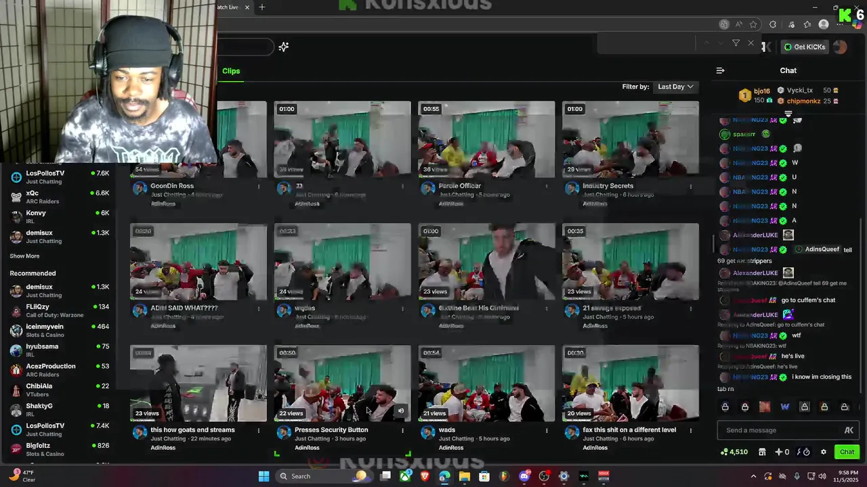Open options for this how goats end streams
Image resolution: width=867 pixels, height=487 pixels.
pos(258,430)
